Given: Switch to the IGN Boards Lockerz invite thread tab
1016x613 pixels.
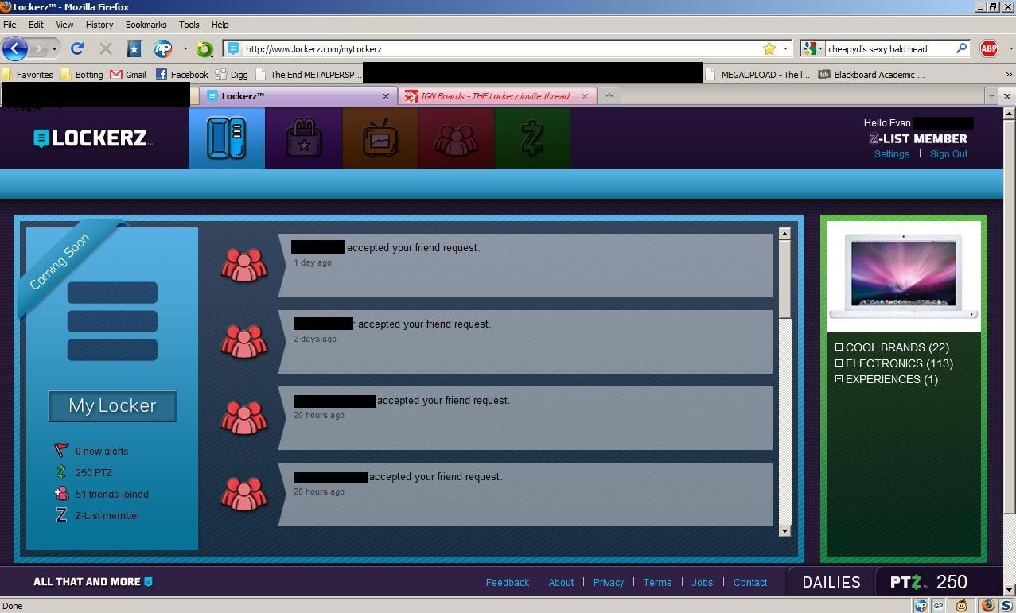Looking at the screenshot, I should tap(497, 96).
